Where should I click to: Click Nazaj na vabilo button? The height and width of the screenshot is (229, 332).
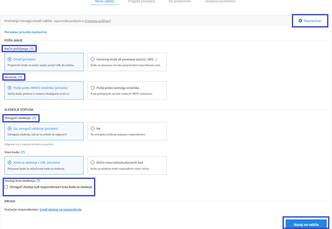coord(306,225)
